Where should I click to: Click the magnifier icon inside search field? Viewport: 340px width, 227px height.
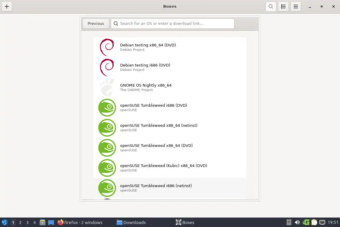point(116,23)
